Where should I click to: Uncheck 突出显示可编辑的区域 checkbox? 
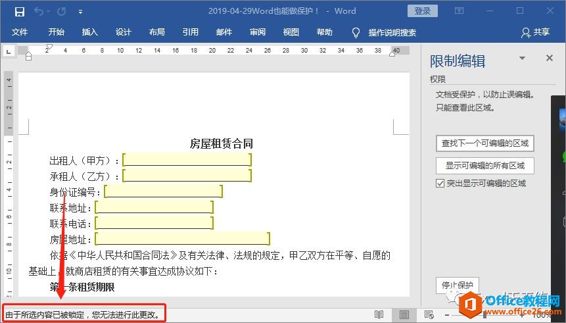tap(440, 184)
